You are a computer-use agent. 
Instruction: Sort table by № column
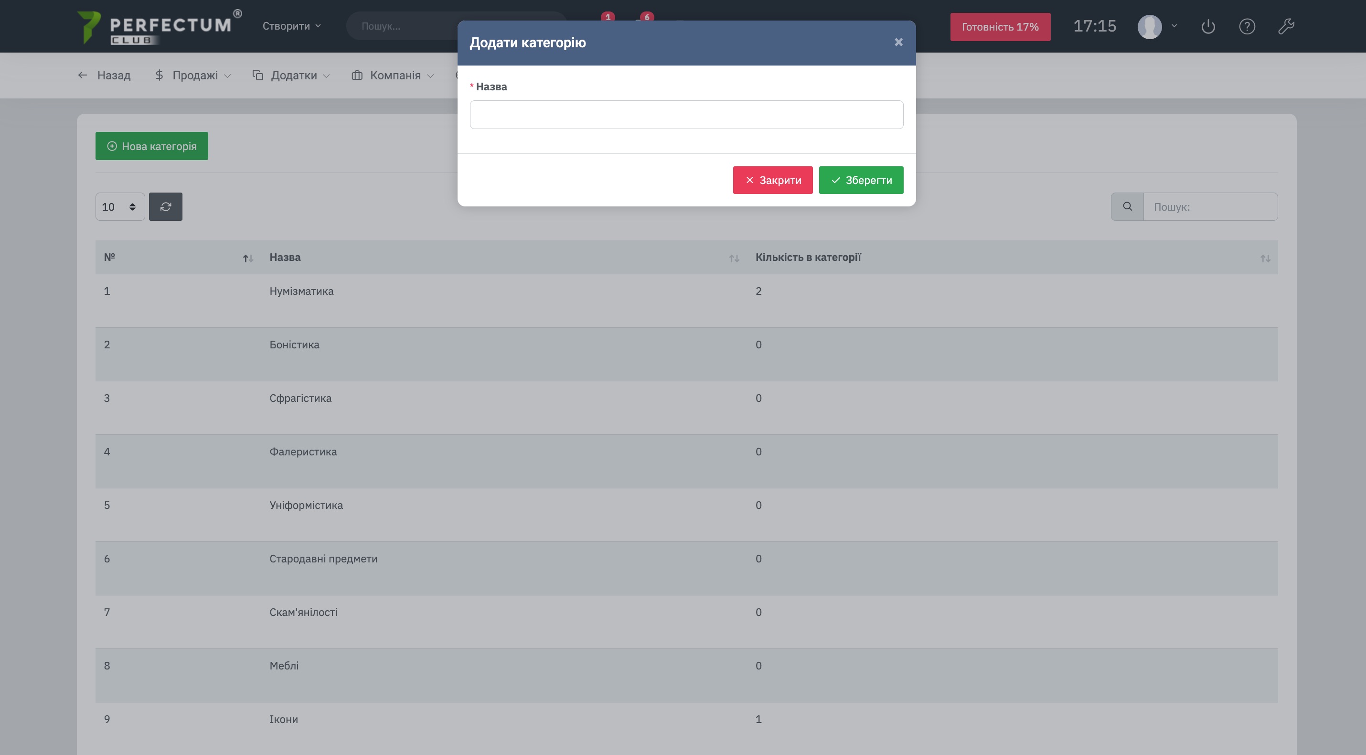point(247,258)
